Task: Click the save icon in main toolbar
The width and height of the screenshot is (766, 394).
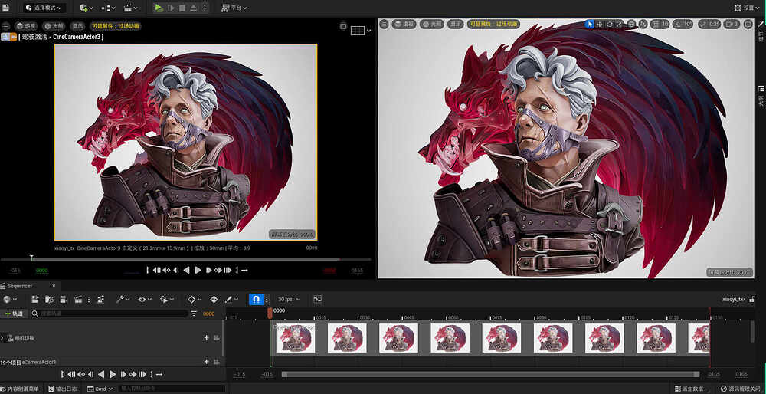Action: click(x=5, y=8)
